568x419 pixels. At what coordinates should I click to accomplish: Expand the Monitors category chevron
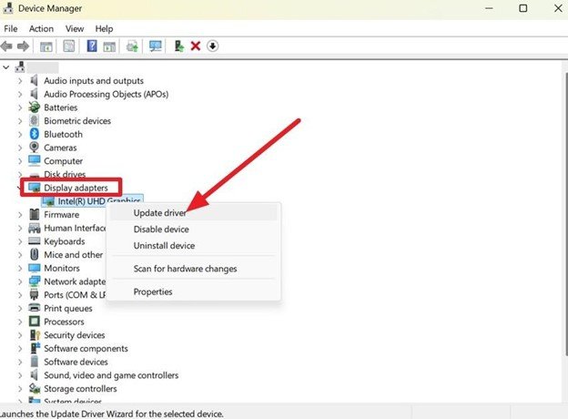20,268
